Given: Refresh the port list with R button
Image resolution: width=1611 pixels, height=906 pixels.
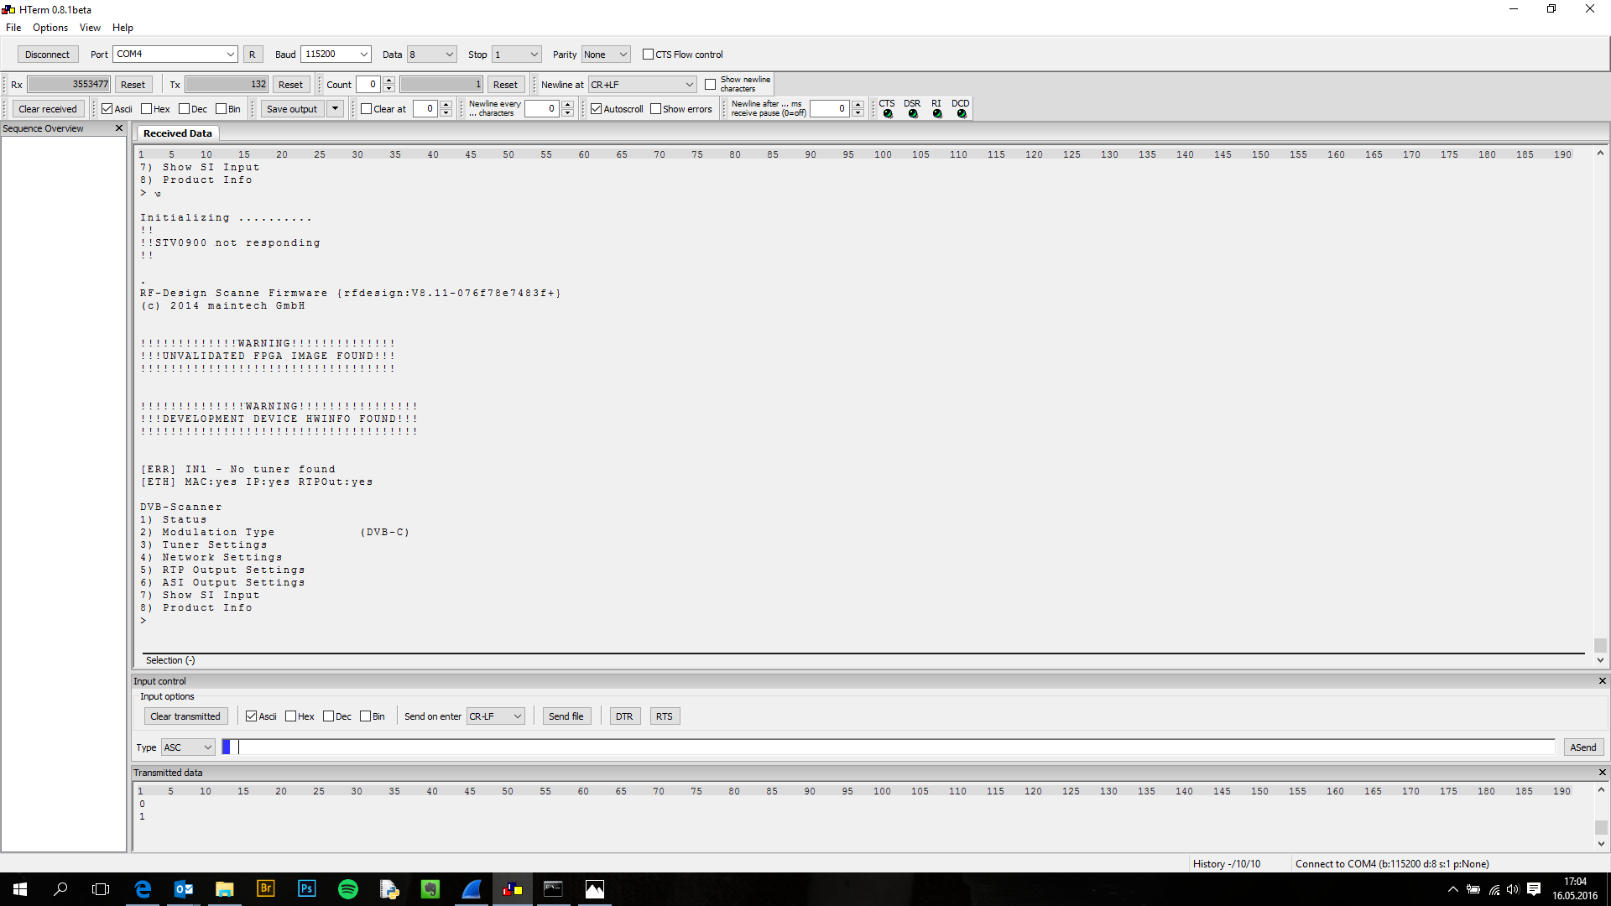Looking at the screenshot, I should click(x=252, y=55).
